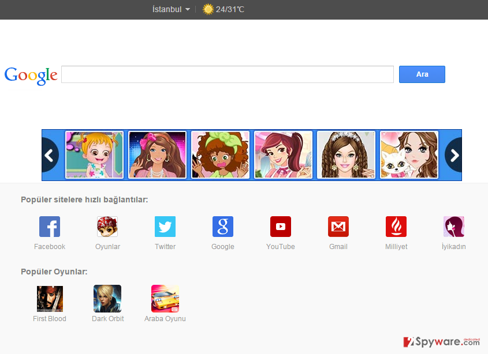This screenshot has width=488, height=354.
Task: Click the 24/31°C temperature text
Action: tap(230, 9)
